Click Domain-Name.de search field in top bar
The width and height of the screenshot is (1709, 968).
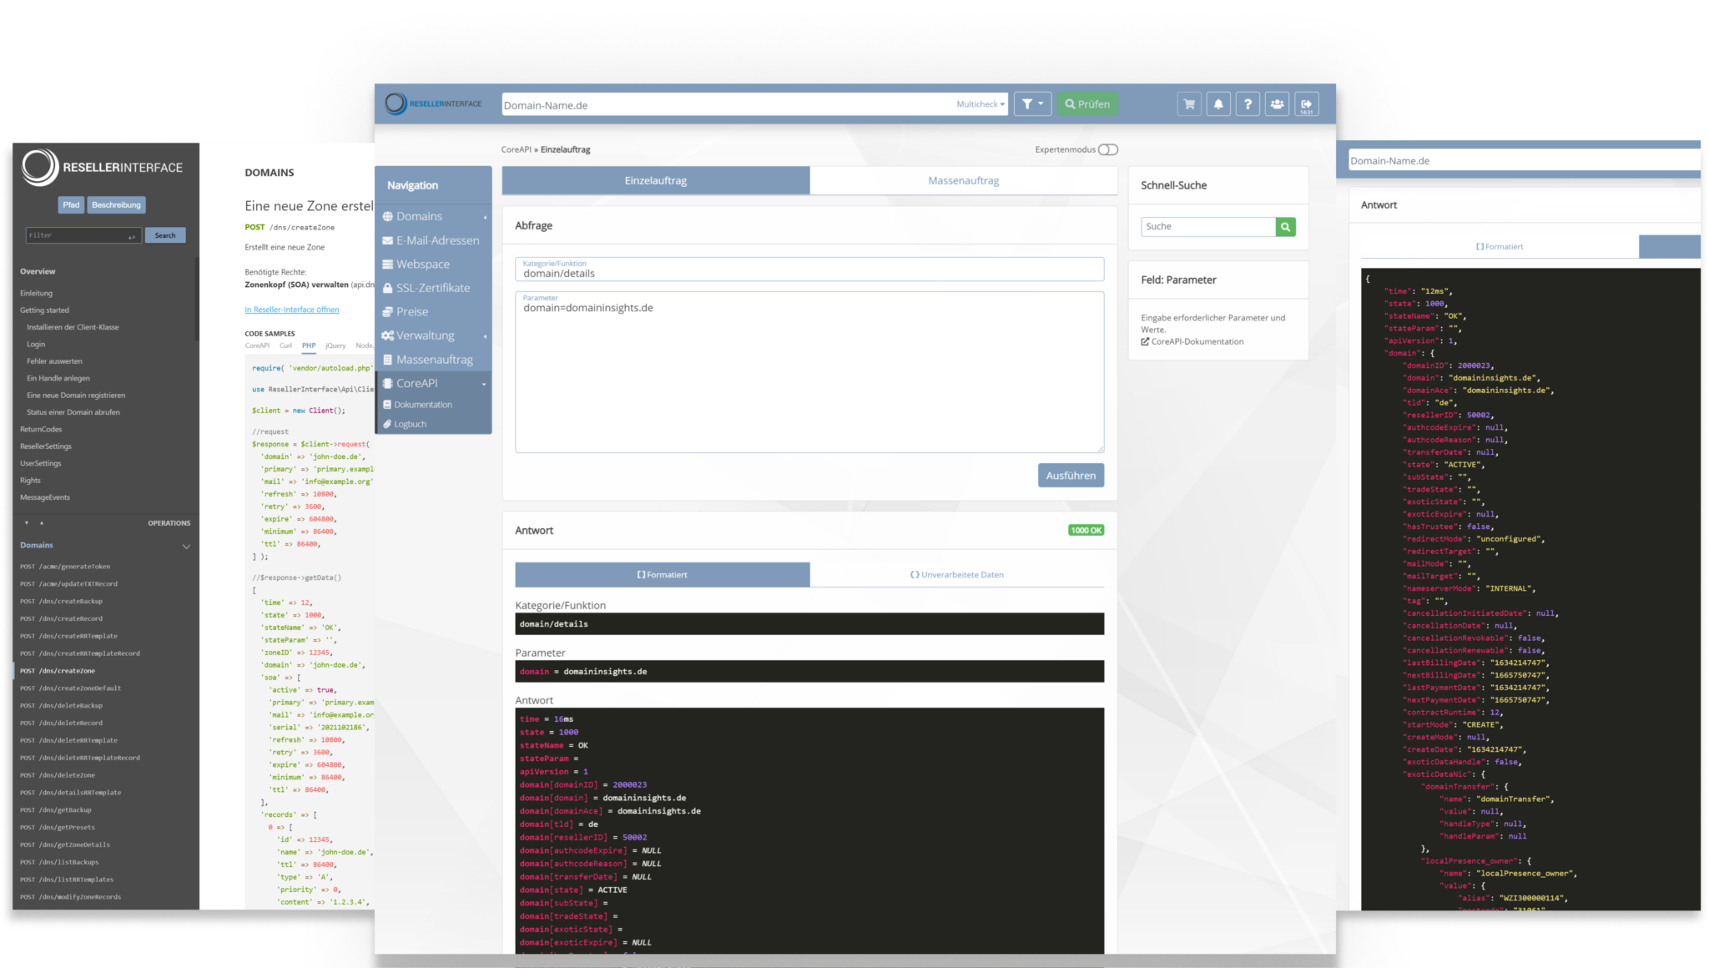point(726,104)
